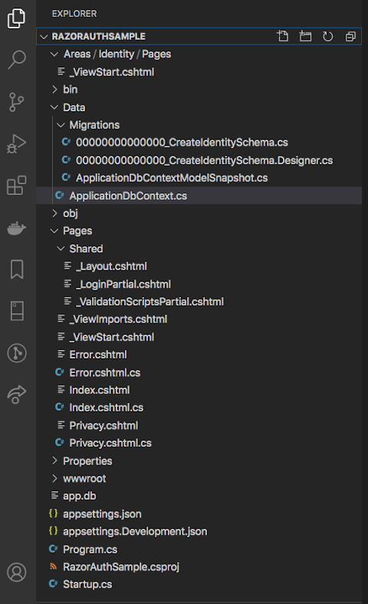Viewport: 368px width, 604px height.
Task: Open the Bookmarks view icon
Action: [17, 269]
